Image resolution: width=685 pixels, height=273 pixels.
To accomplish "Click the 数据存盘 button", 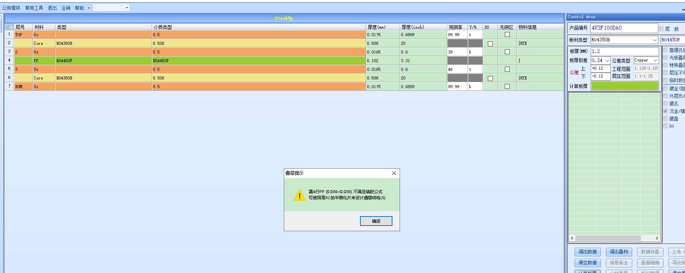I will pos(650,252).
